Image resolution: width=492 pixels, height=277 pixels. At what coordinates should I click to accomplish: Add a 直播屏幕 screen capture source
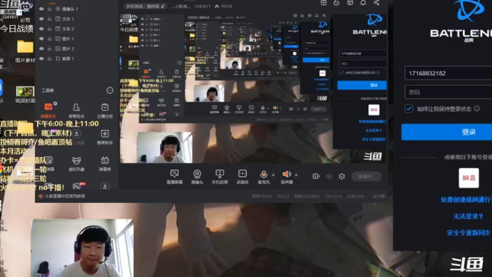tap(174, 177)
